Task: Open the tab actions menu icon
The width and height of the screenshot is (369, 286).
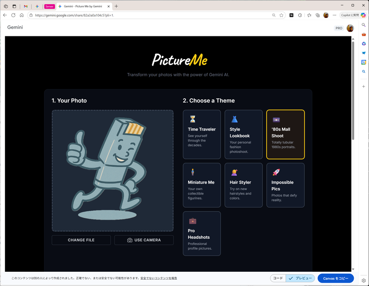Action: pos(14,6)
